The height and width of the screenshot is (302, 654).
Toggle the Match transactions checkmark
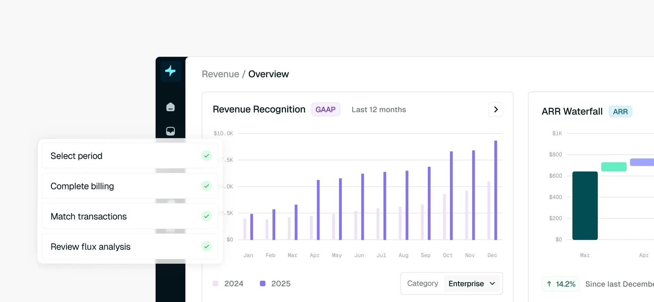(206, 216)
